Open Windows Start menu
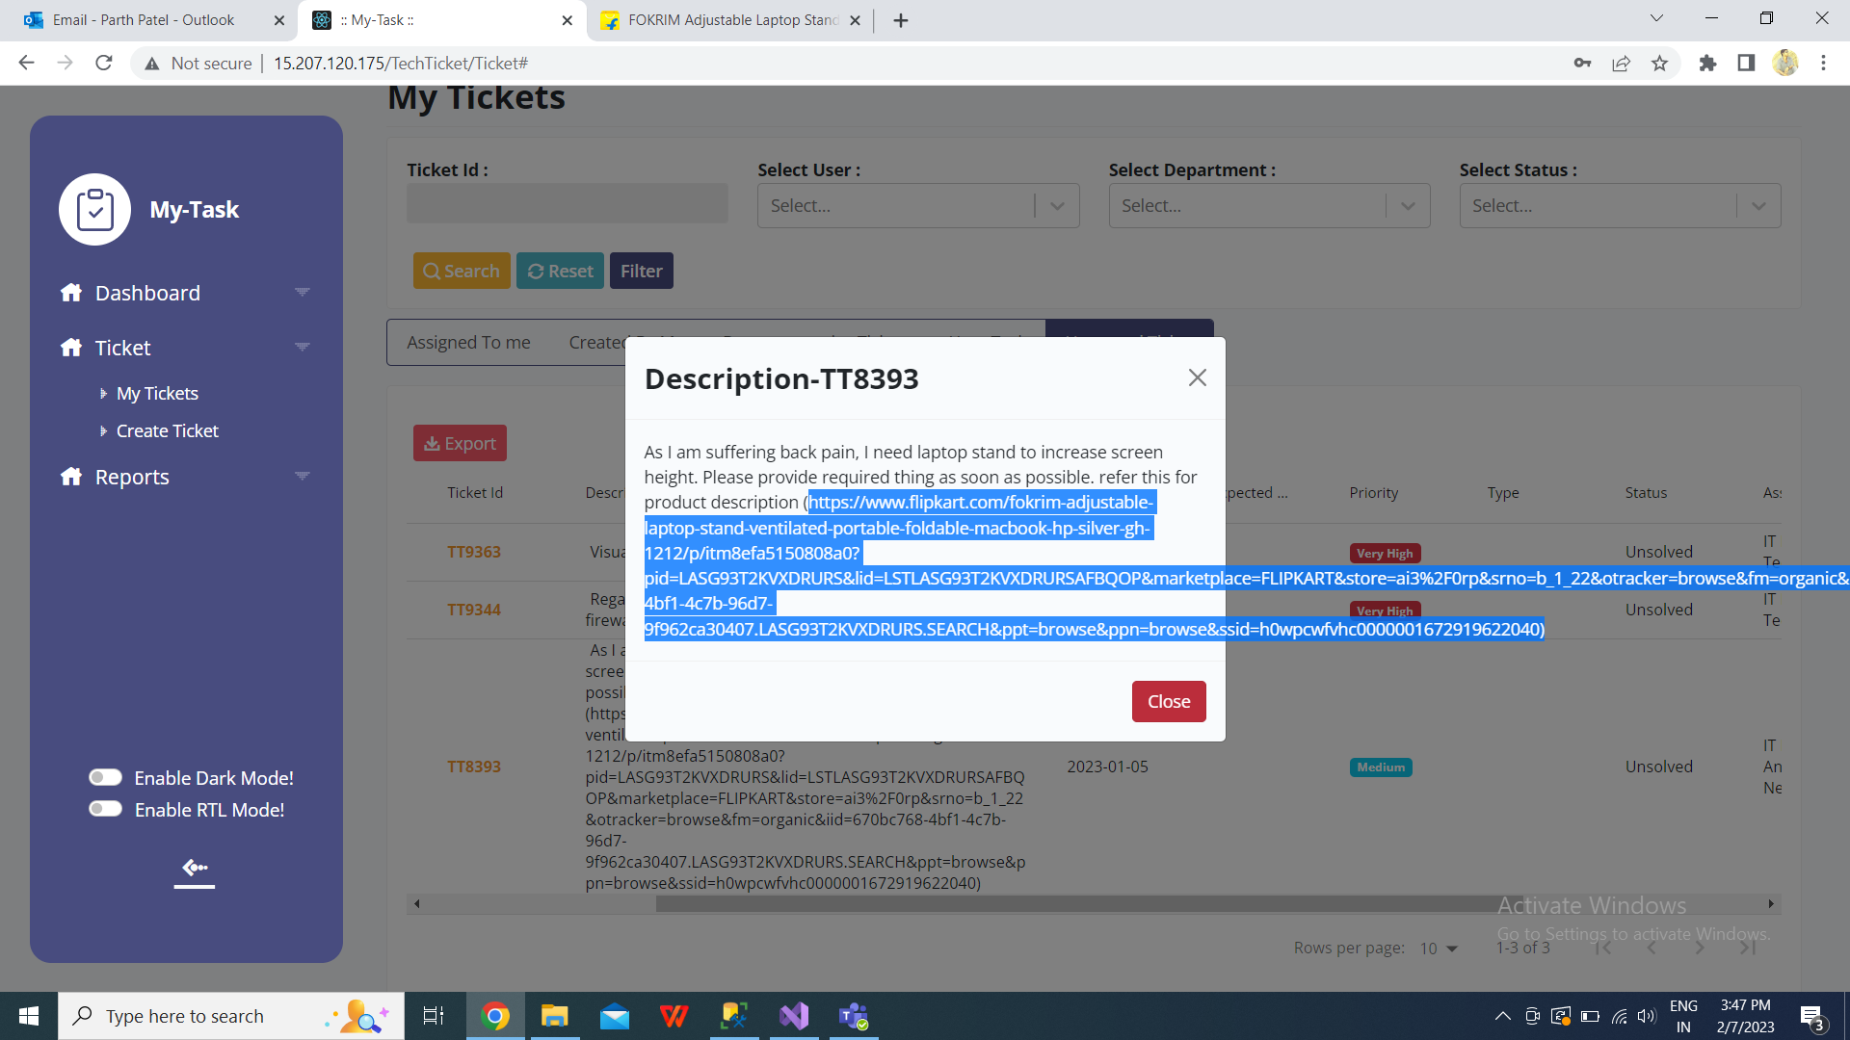Image resolution: width=1850 pixels, height=1040 pixels. (29, 1016)
